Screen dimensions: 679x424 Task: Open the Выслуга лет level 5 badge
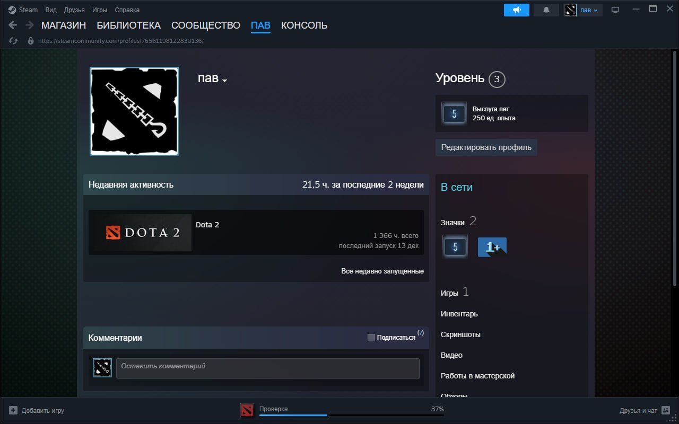point(454,113)
